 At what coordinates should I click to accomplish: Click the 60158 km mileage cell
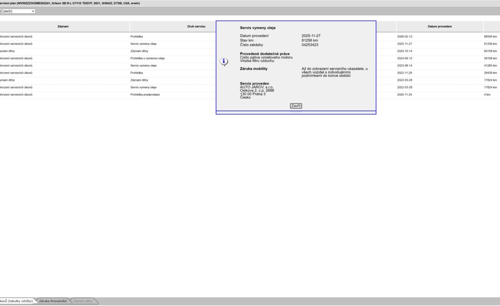click(x=490, y=51)
